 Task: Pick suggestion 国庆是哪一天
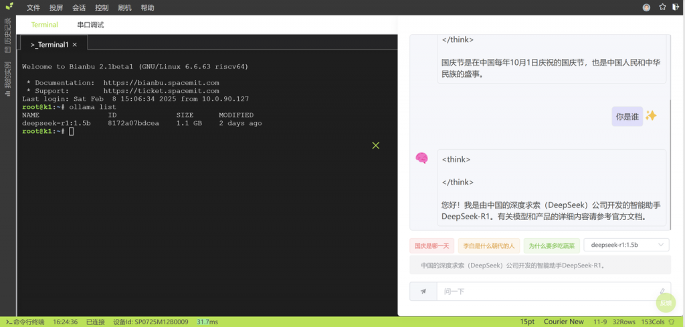(x=431, y=245)
